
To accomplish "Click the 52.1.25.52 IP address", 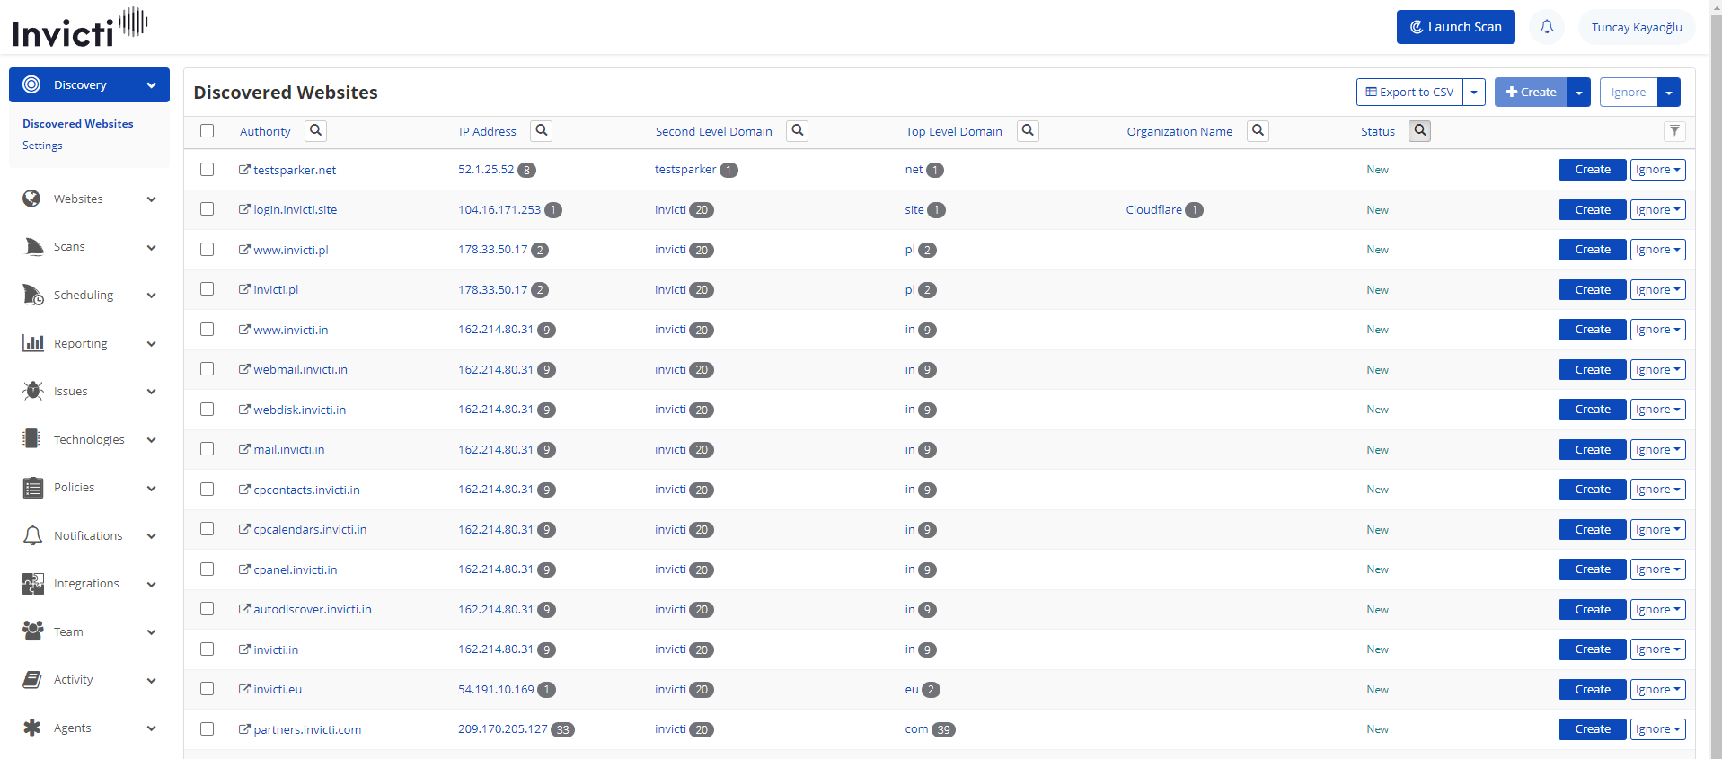I will pyautogui.click(x=486, y=169).
